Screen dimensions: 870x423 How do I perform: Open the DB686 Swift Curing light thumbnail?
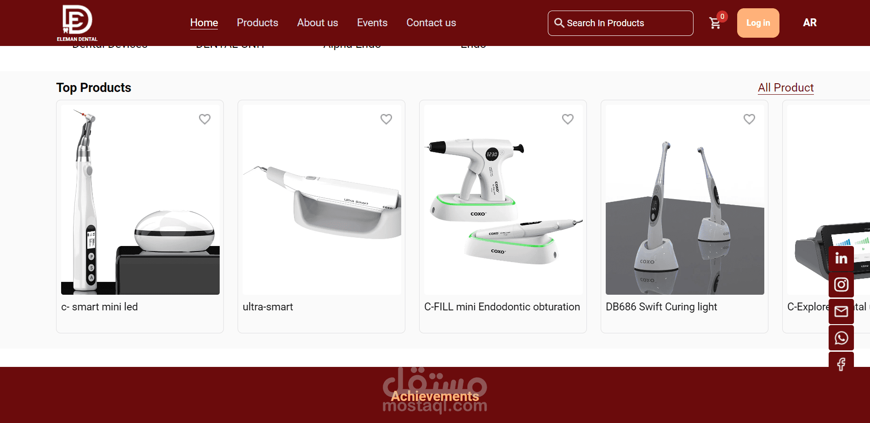click(684, 200)
